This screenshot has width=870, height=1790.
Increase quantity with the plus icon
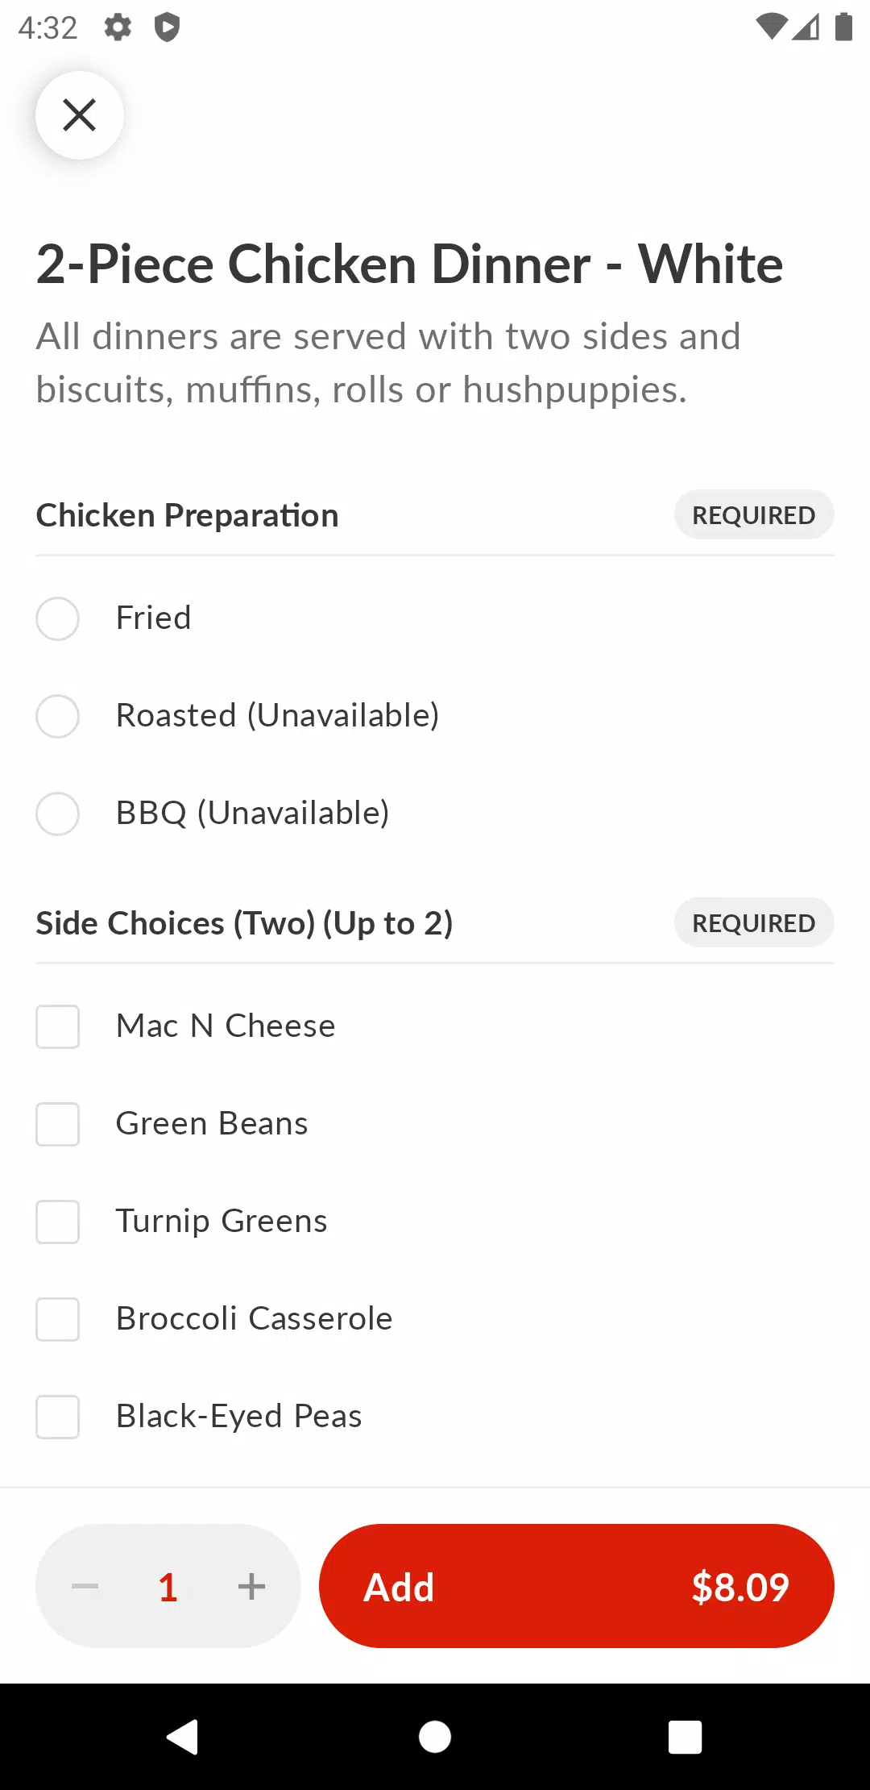[251, 1586]
